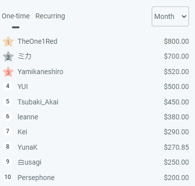Select the leanne leaderboard entry
The image size is (195, 186).
tap(96, 117)
